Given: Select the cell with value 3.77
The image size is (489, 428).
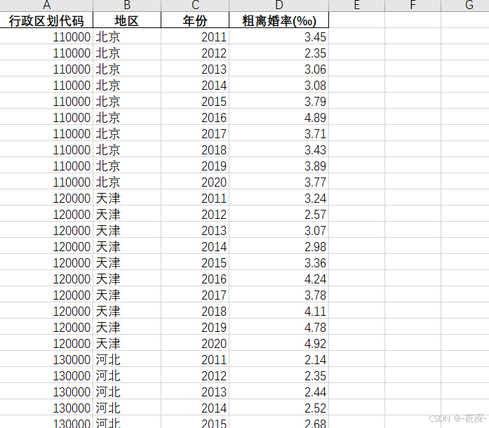Looking at the screenshot, I should point(279,182).
